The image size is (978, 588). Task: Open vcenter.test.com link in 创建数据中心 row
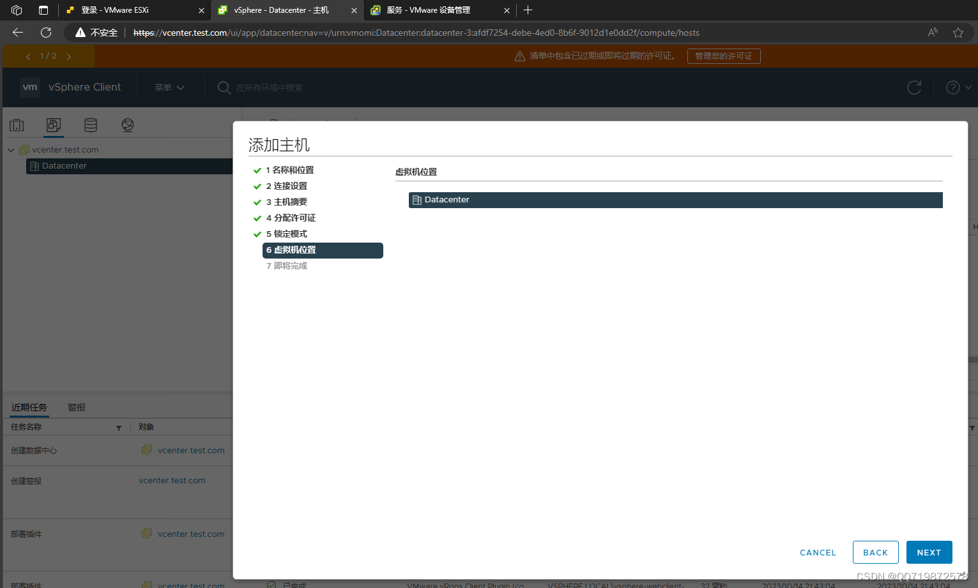(x=191, y=450)
